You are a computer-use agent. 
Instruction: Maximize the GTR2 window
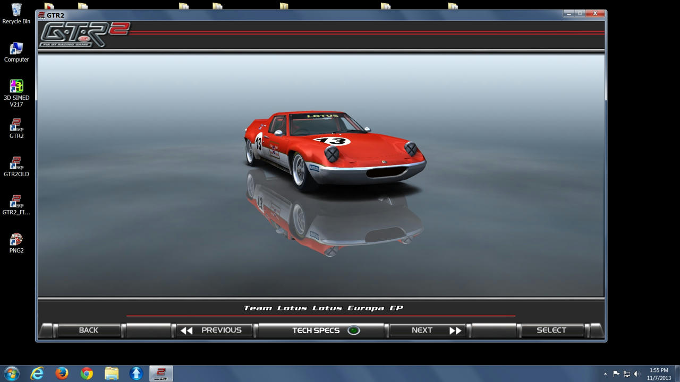[x=580, y=13]
